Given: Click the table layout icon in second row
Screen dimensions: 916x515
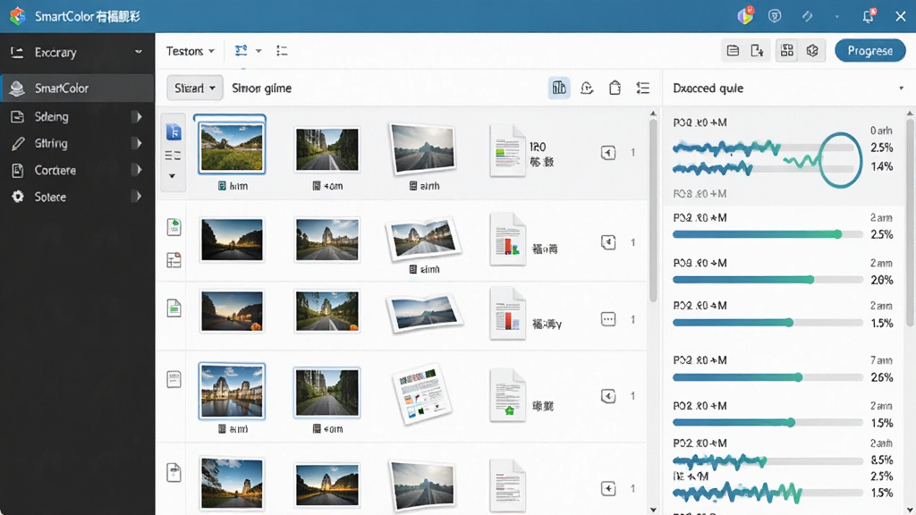Looking at the screenshot, I should coord(174,260).
